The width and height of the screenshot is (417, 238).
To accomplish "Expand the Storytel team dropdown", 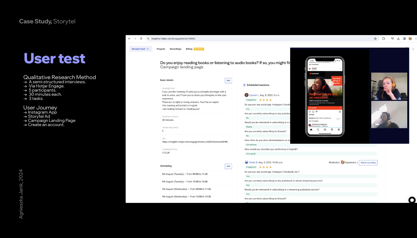I will coord(141,49).
